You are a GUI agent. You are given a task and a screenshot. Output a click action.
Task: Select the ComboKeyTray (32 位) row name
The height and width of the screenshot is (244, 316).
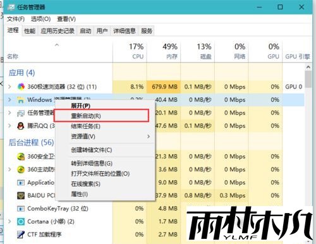(x=58, y=209)
